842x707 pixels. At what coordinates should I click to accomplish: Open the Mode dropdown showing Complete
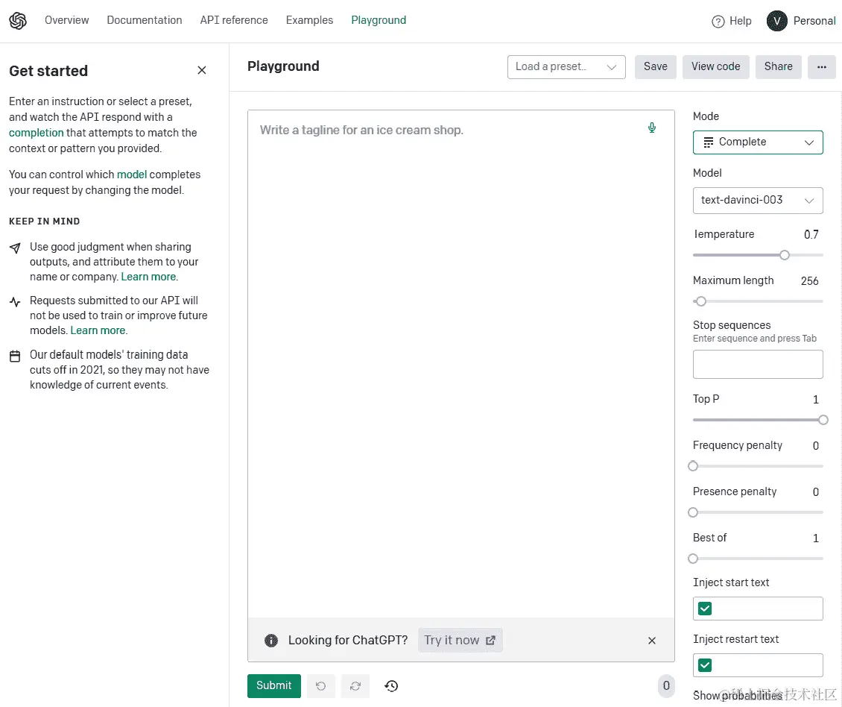click(x=758, y=142)
